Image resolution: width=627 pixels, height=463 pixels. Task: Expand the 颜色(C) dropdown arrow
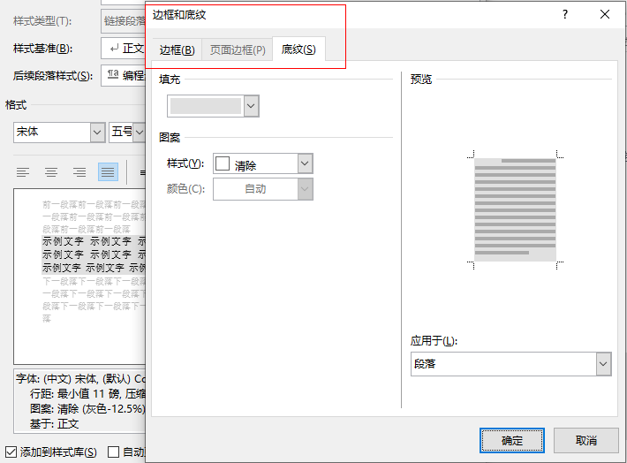click(305, 189)
